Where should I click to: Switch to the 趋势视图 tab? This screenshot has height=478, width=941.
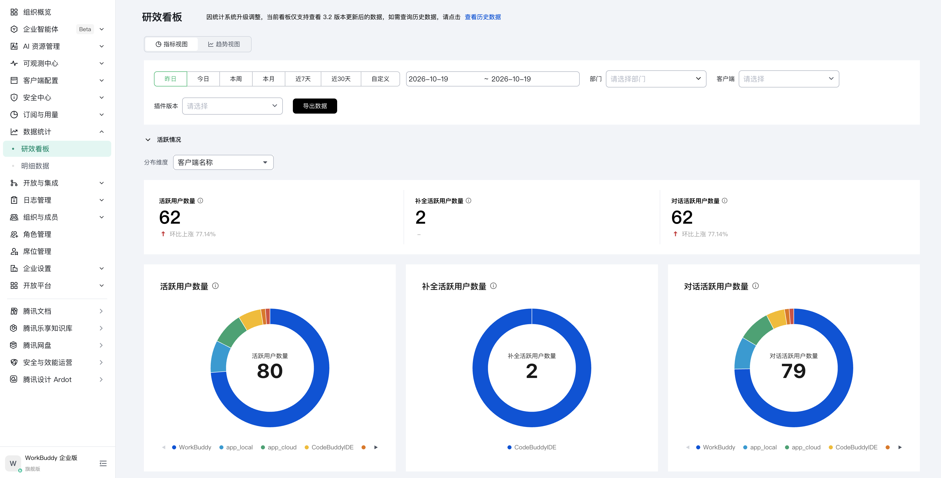[224, 44]
